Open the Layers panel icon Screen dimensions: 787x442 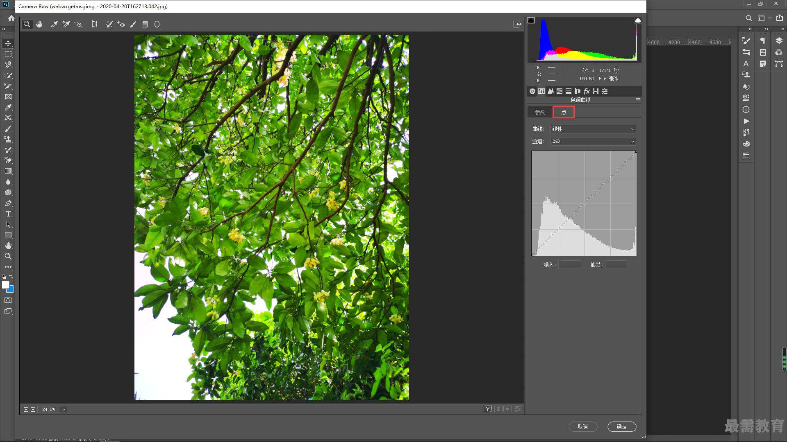click(x=779, y=41)
